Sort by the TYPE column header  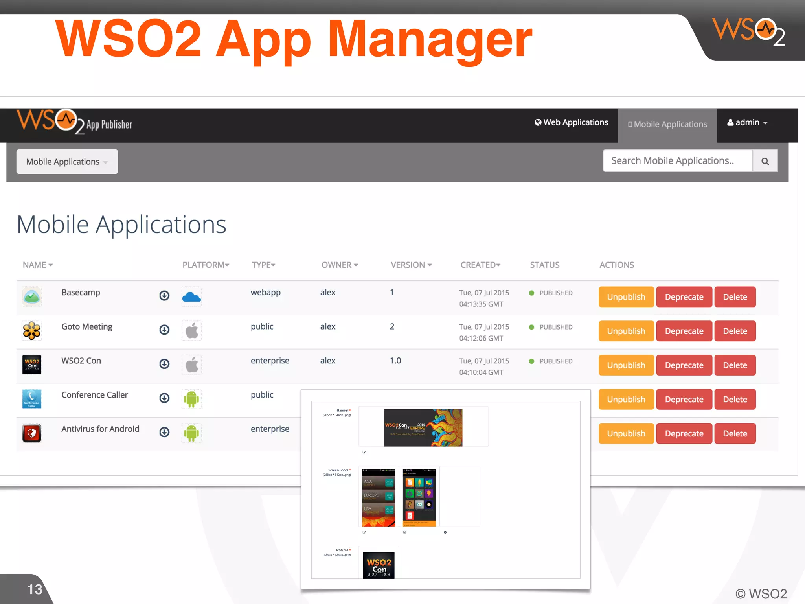click(x=263, y=265)
